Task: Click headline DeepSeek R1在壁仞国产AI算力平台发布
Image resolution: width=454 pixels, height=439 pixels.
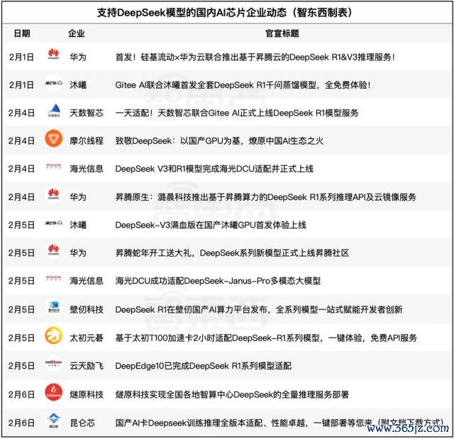Action: pyautogui.click(x=259, y=310)
